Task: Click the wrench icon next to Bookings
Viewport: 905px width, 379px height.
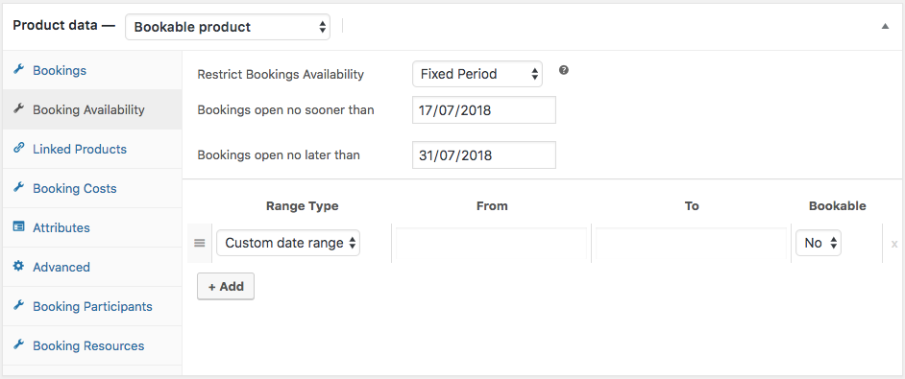Action: click(x=18, y=70)
